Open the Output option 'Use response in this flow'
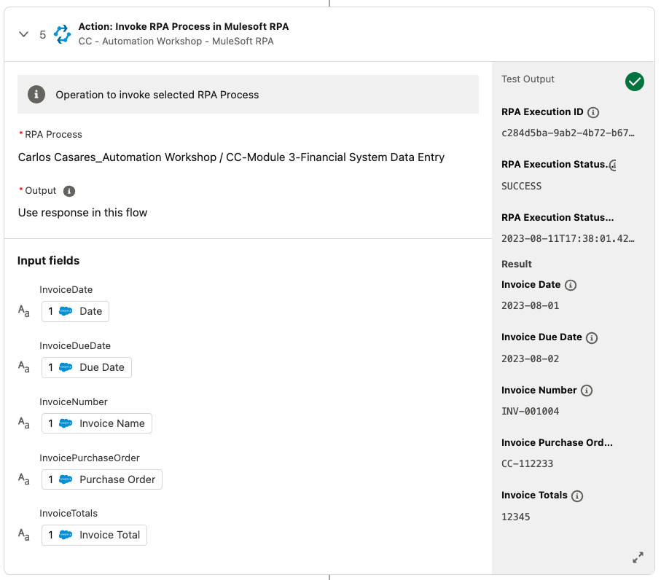The image size is (661, 580). pyautogui.click(x=82, y=213)
